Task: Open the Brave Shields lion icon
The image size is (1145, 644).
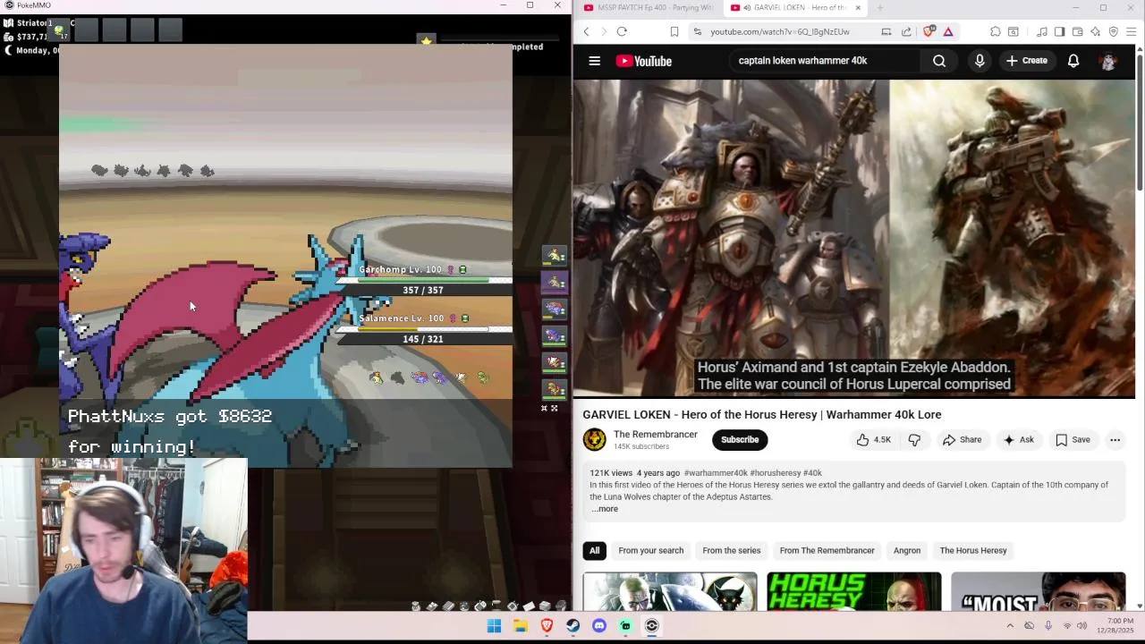Action: (x=929, y=31)
